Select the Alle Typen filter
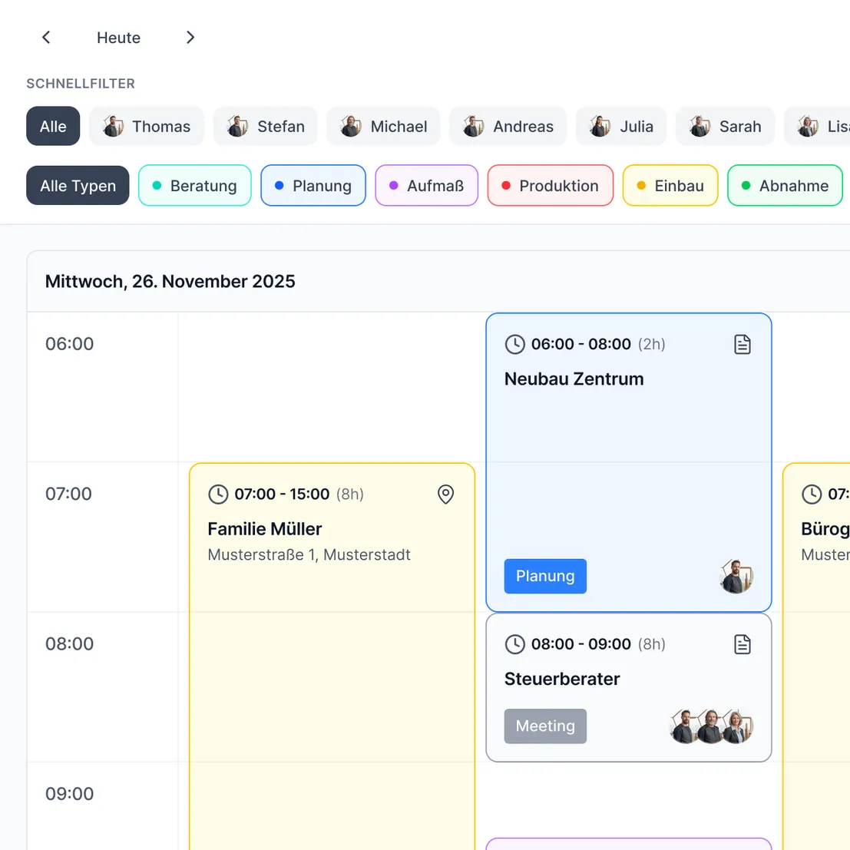 point(78,186)
